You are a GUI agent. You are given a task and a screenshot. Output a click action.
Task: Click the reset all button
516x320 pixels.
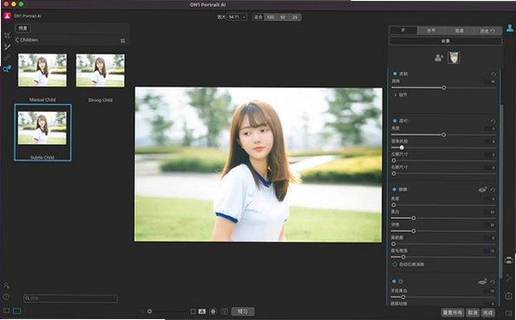click(453, 312)
